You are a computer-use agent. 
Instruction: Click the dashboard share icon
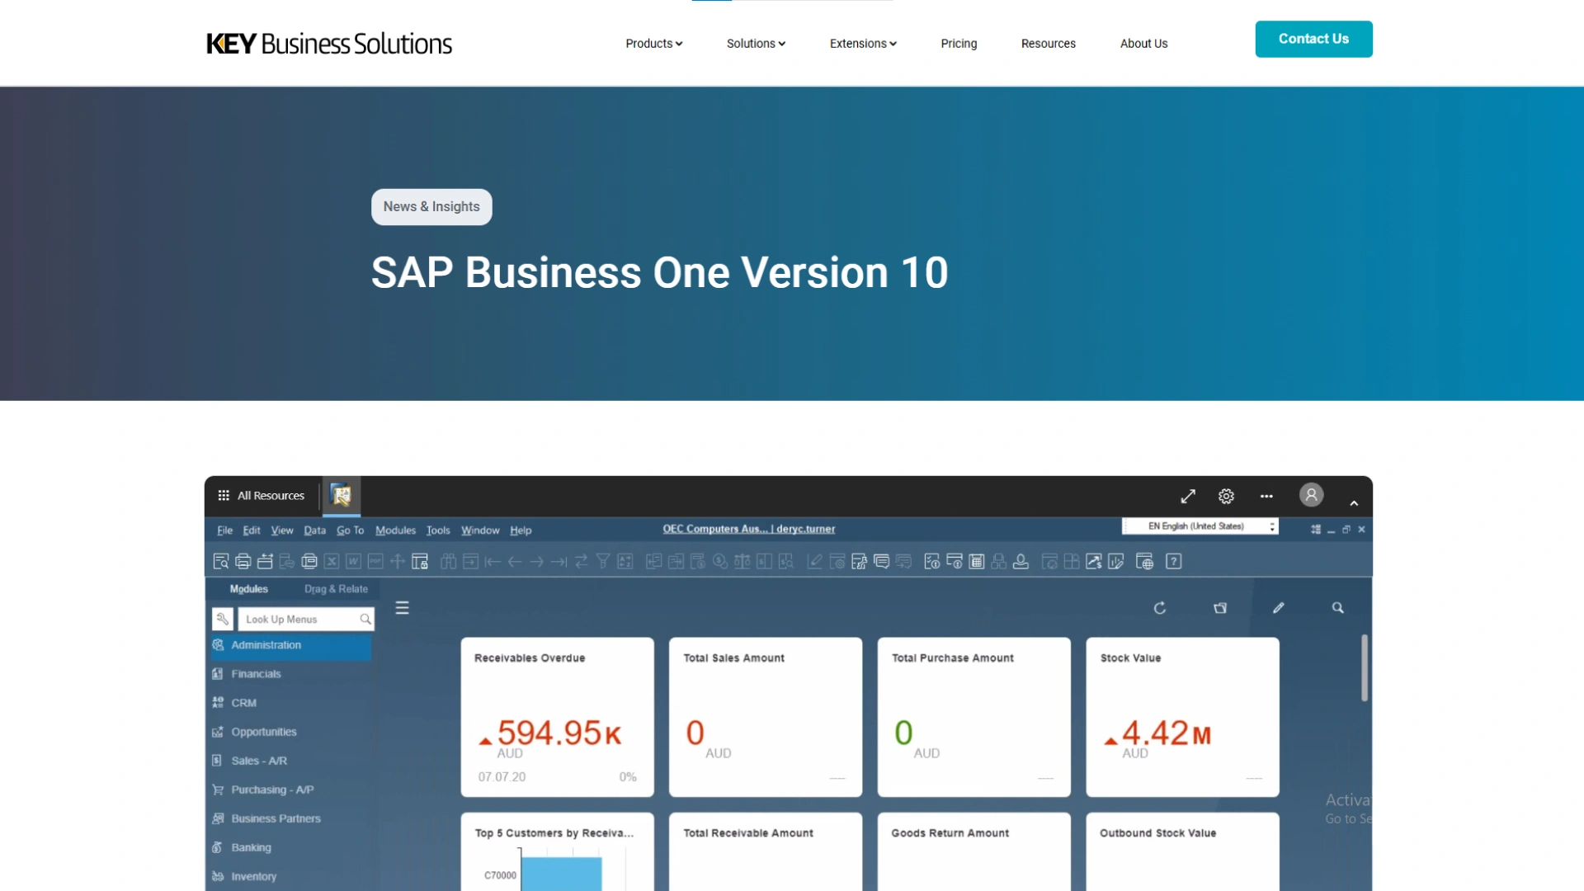pyautogui.click(x=1220, y=608)
